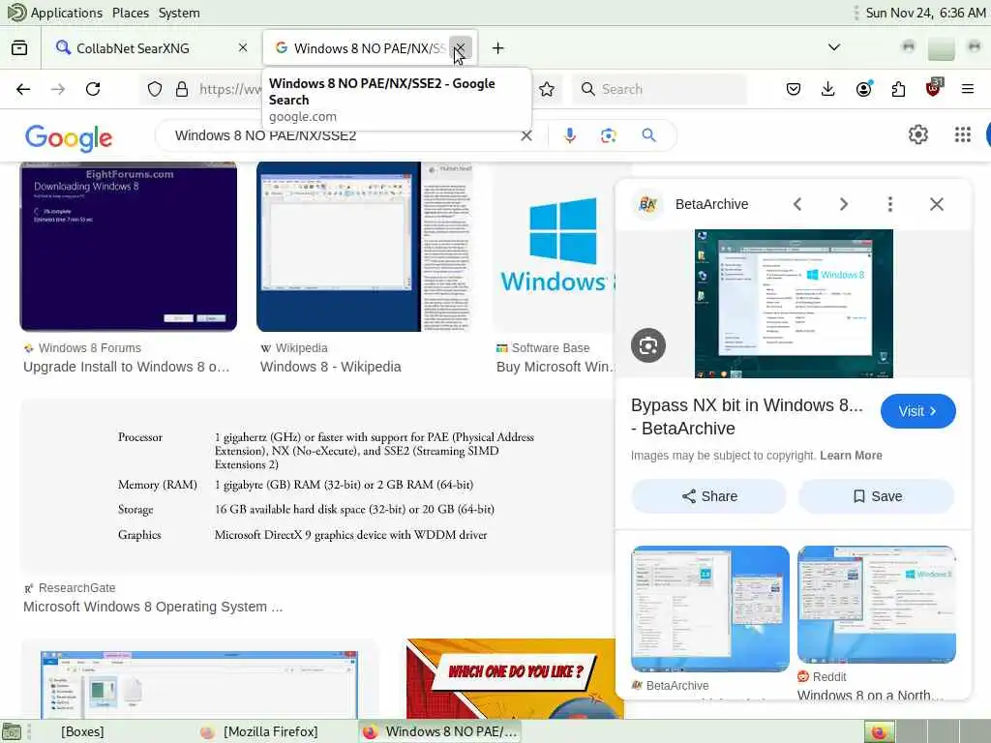Click the Firefox icon in workspace switcher

tap(879, 731)
